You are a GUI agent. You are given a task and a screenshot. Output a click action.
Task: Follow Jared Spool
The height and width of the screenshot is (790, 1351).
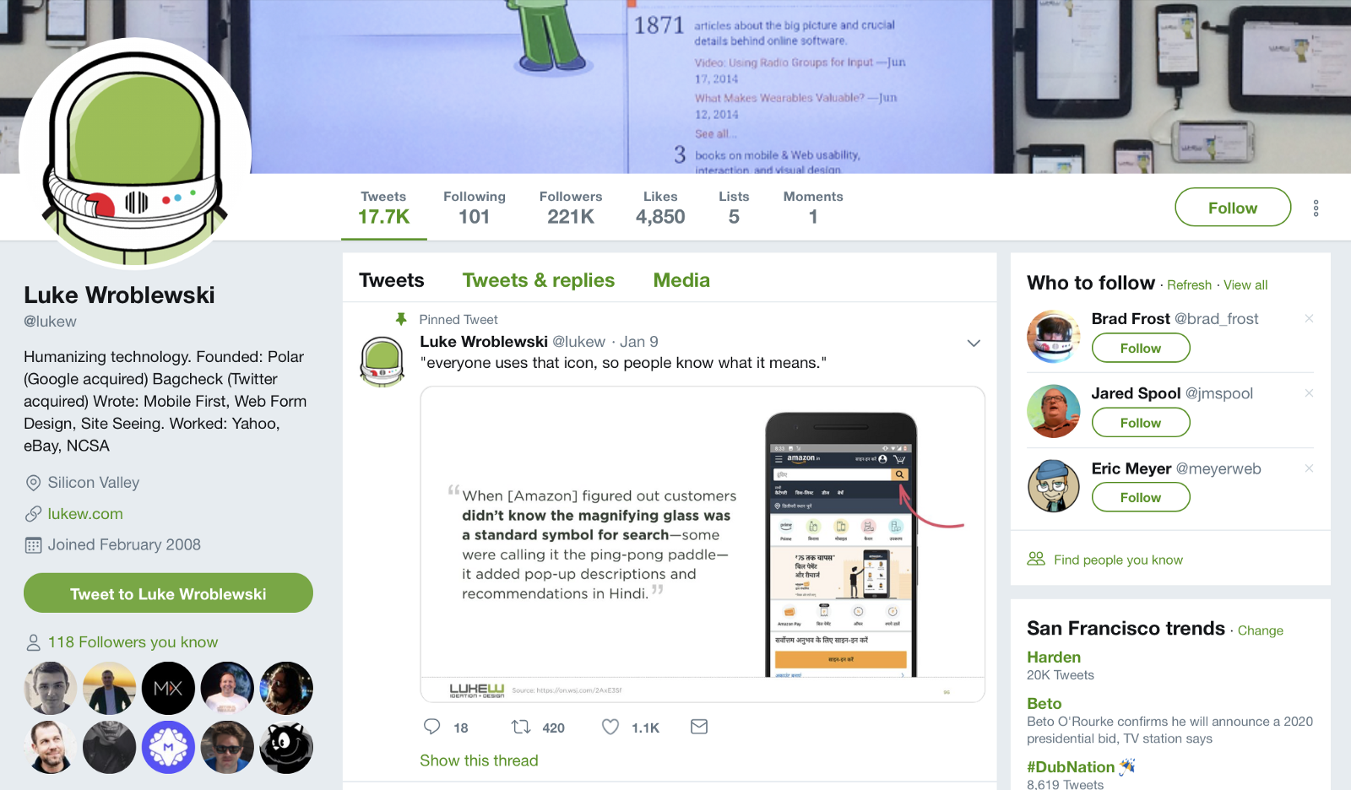(1141, 423)
